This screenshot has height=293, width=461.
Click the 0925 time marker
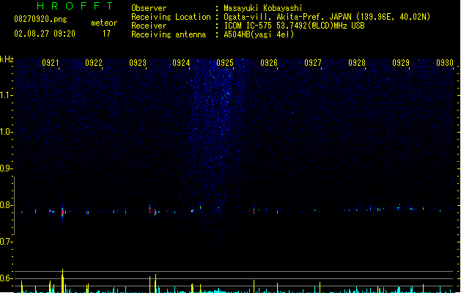pos(225,63)
